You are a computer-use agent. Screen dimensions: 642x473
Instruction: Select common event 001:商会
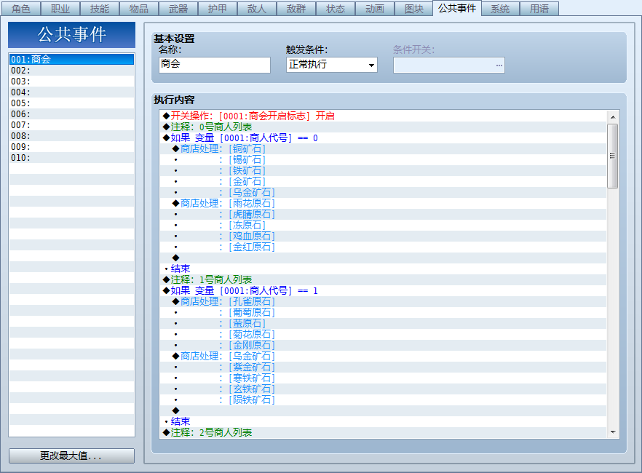[71, 60]
